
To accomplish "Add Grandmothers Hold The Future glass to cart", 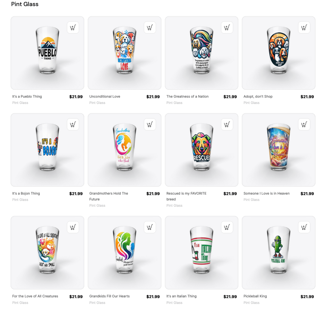I will pyautogui.click(x=150, y=124).
